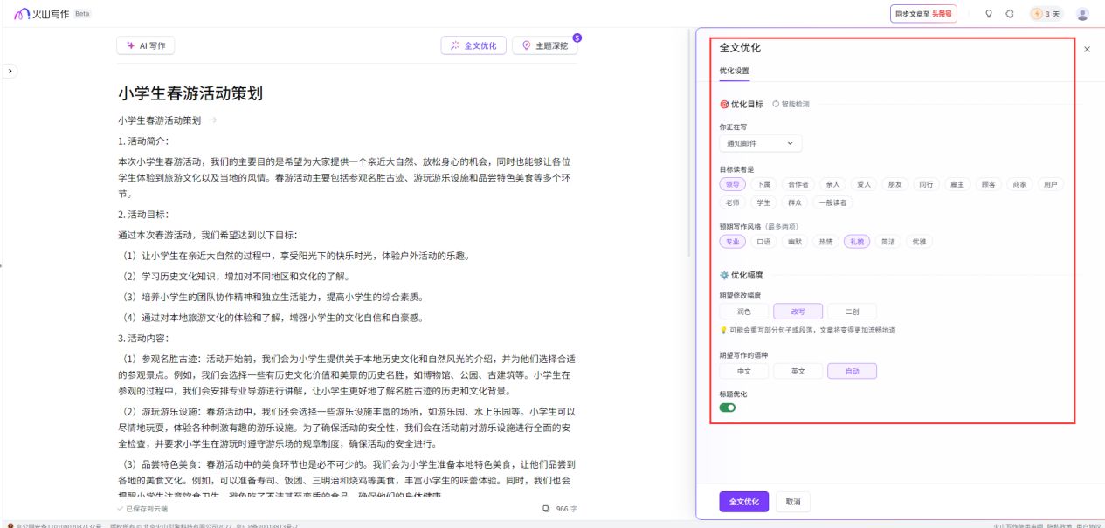The height and width of the screenshot is (528, 1105).
Task: Open 主题深挖 button
Action: pyautogui.click(x=544, y=45)
